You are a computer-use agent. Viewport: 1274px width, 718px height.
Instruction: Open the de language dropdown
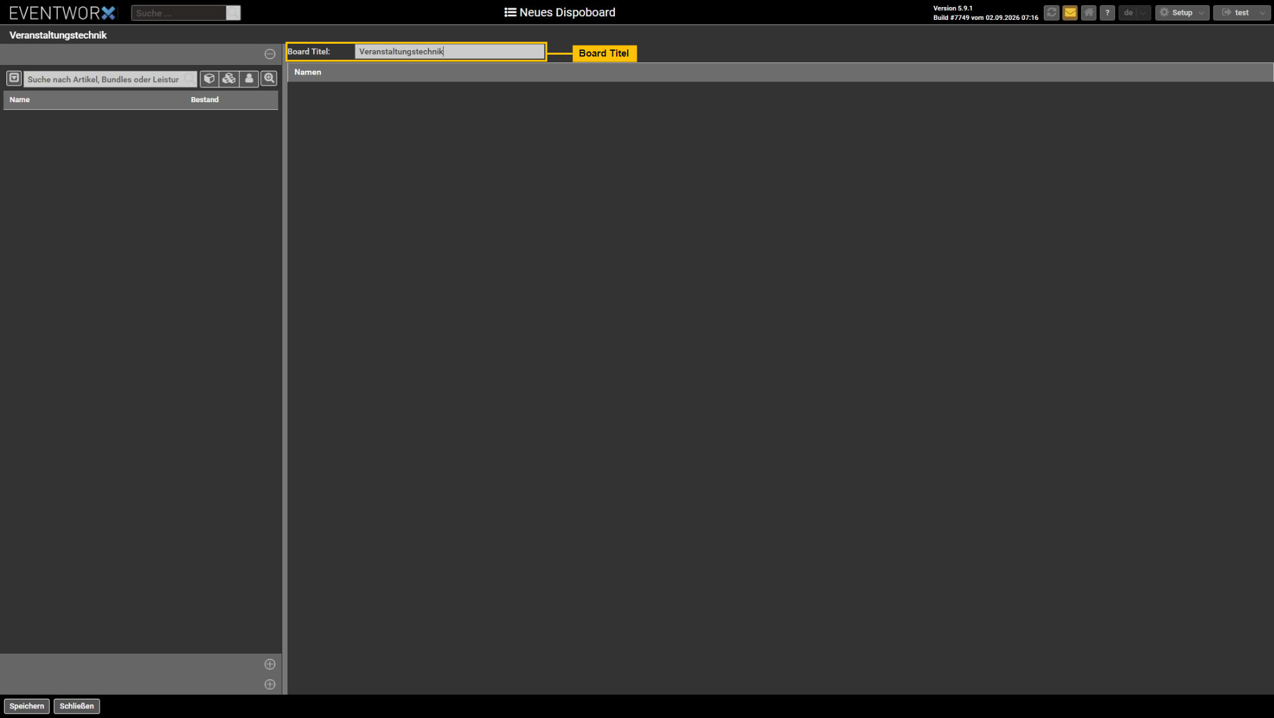click(1134, 13)
